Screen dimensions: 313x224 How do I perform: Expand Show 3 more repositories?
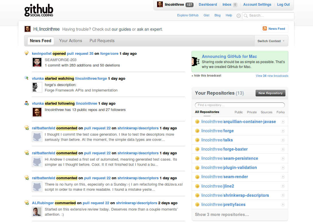tap(222, 215)
